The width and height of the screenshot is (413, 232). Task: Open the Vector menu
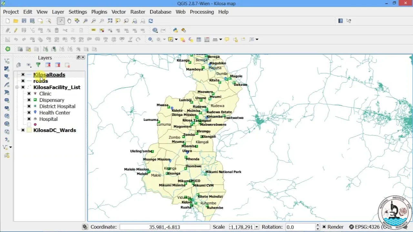click(119, 12)
